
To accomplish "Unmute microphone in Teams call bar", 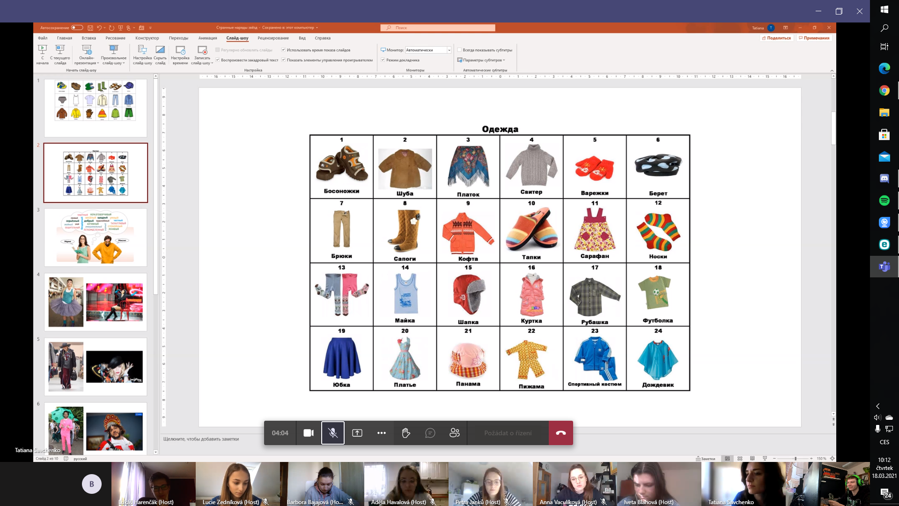I will coord(333,433).
